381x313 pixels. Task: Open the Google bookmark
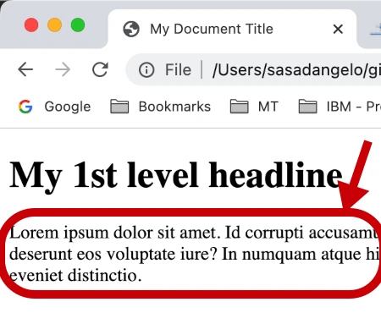pyautogui.click(x=54, y=107)
